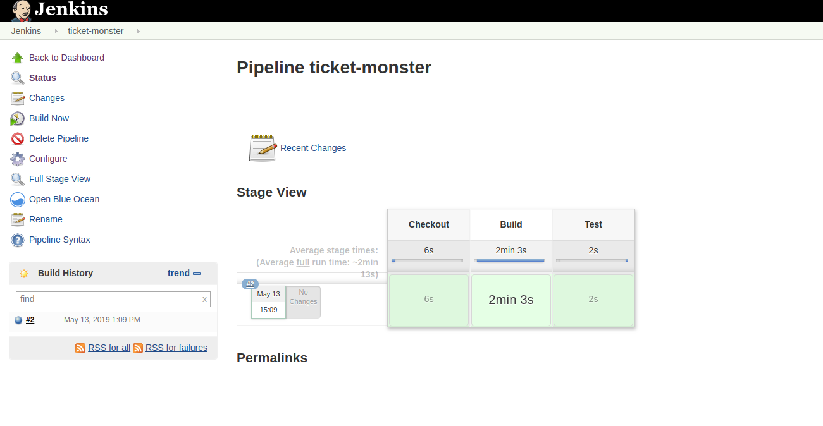The image size is (823, 426).
Task: Click the find field in Build History
Action: 109,299
